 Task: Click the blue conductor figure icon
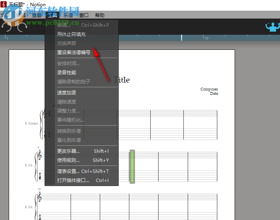pos(273,27)
